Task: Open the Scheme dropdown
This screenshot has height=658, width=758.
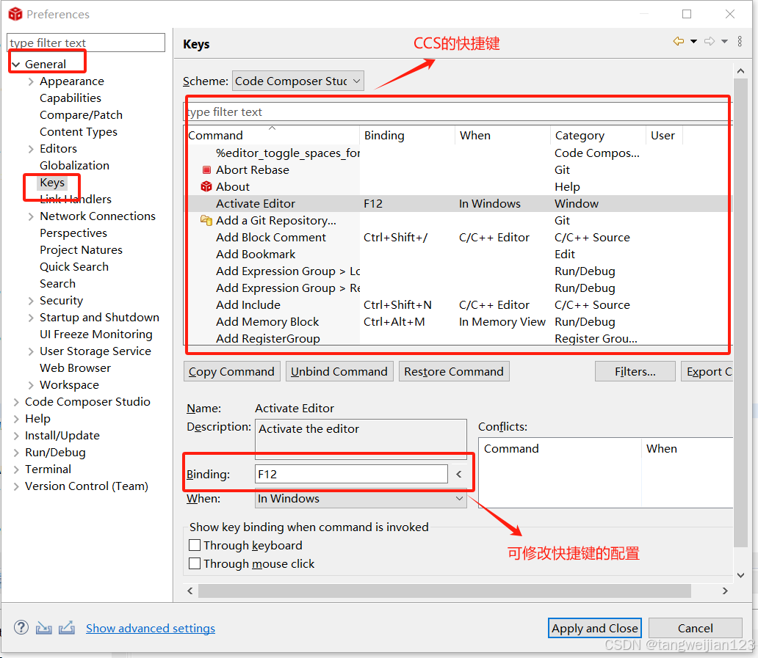Action: pyautogui.click(x=297, y=81)
